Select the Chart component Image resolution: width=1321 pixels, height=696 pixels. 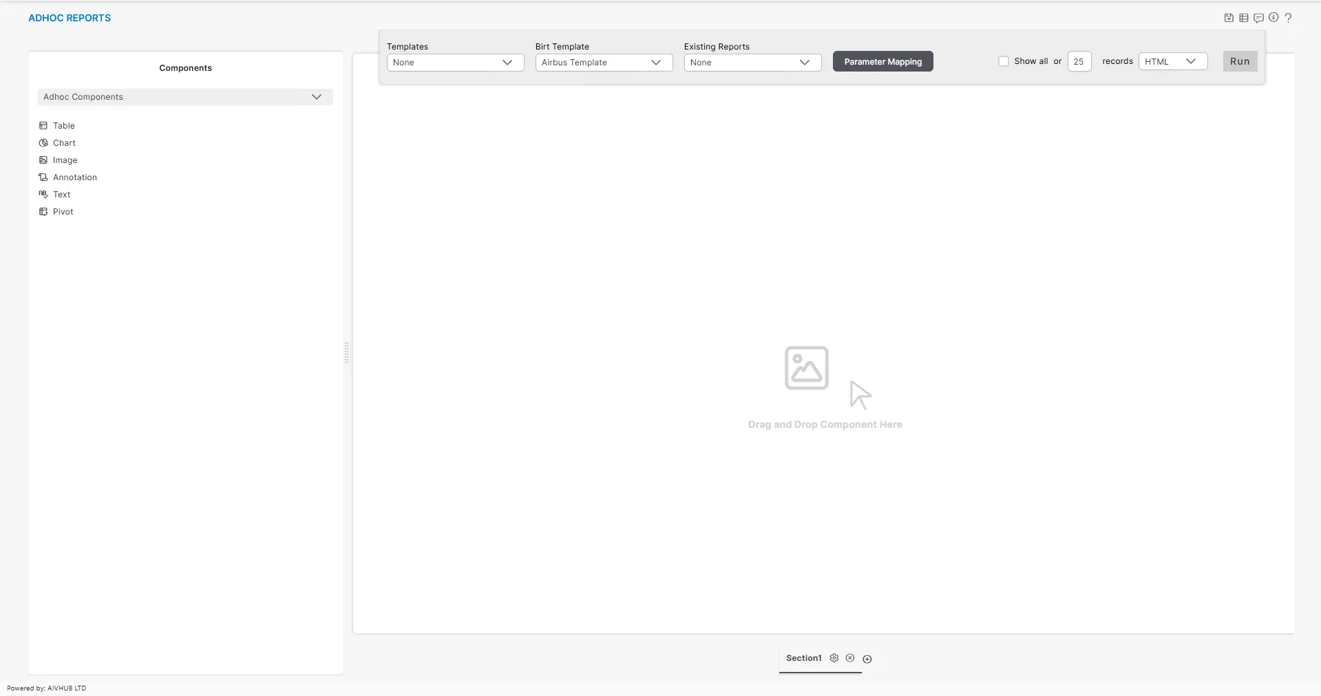tap(64, 143)
